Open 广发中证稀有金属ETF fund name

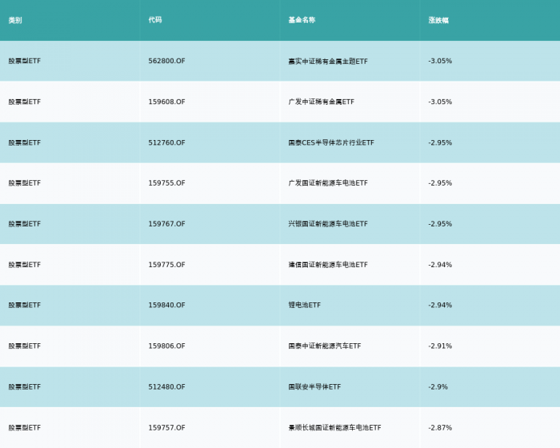(x=321, y=102)
